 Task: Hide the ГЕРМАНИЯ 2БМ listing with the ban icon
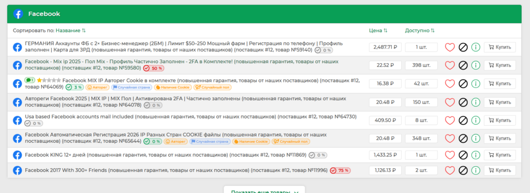[x=463, y=47]
